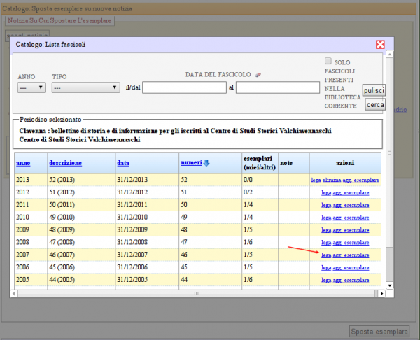Sort fascicoli by data column header

(122, 163)
